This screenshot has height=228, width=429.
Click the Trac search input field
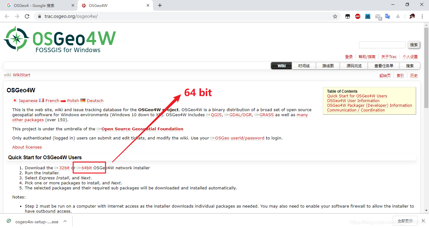382,45
